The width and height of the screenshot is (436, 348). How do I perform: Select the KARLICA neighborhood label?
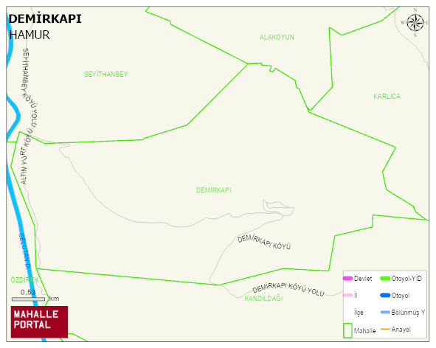(387, 97)
